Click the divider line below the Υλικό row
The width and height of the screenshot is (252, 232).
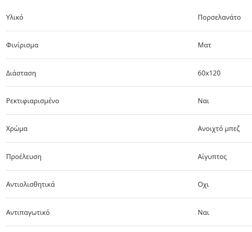click(129, 31)
